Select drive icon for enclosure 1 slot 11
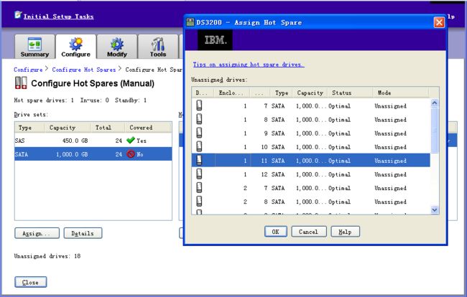The height and width of the screenshot is (297, 467). pos(199,160)
